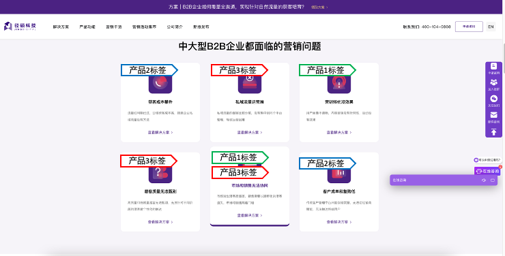This screenshot has width=505, height=256.
Task: Click the heading 中大型B2B企业都面临的营销问题
Action: (250, 46)
